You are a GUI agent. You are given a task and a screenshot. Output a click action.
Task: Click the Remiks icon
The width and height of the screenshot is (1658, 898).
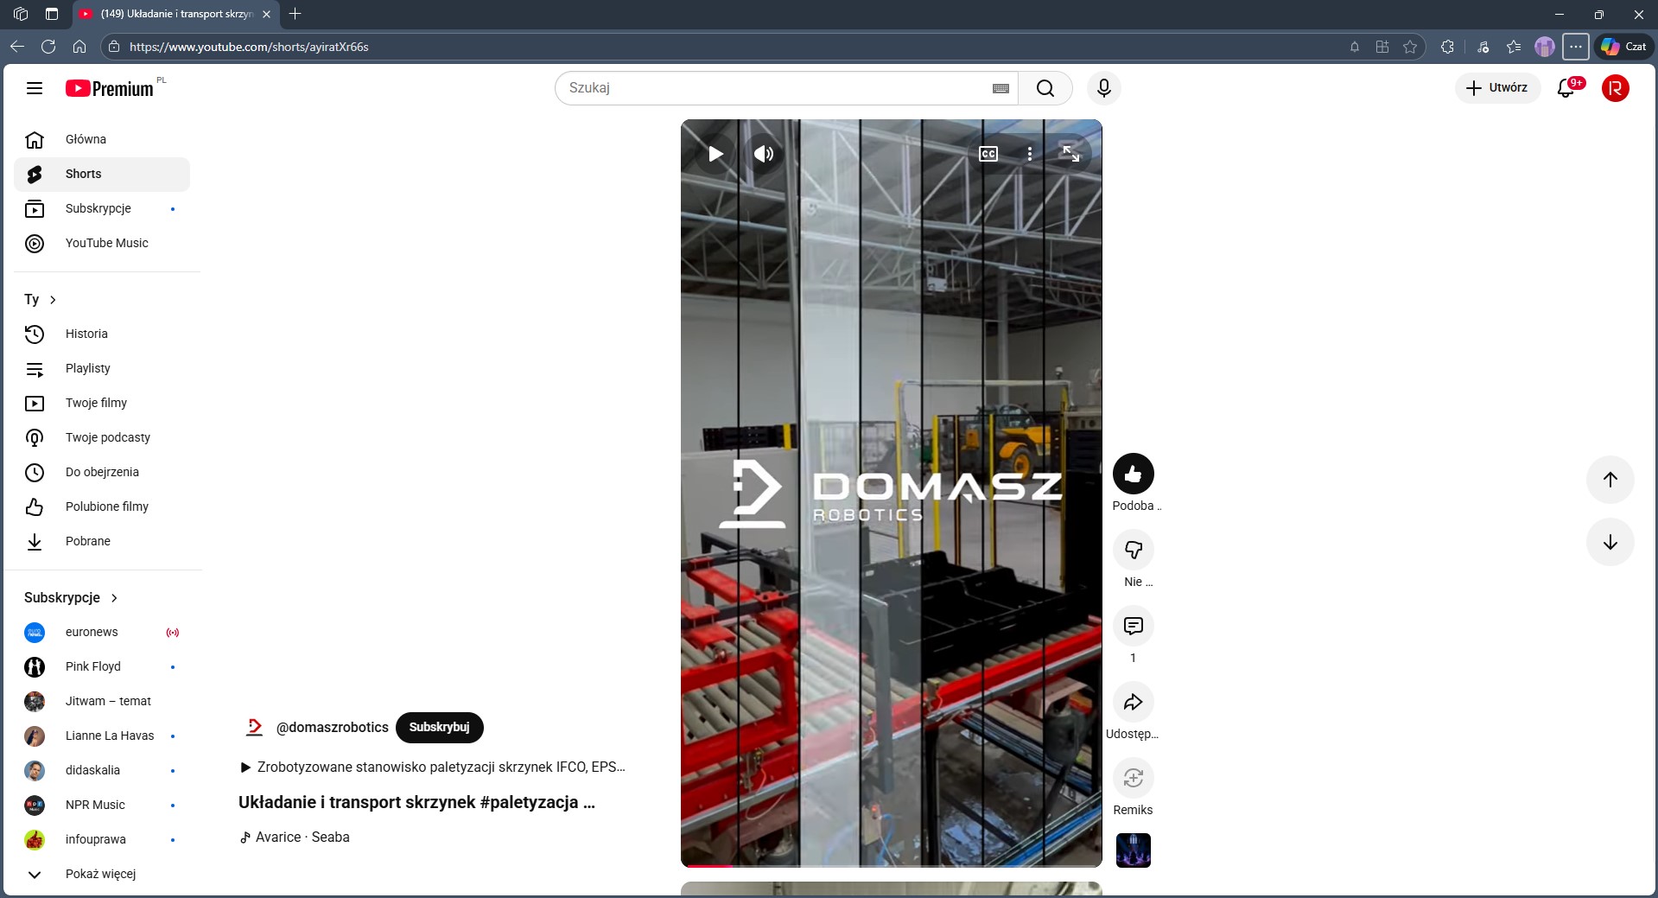[x=1133, y=778]
